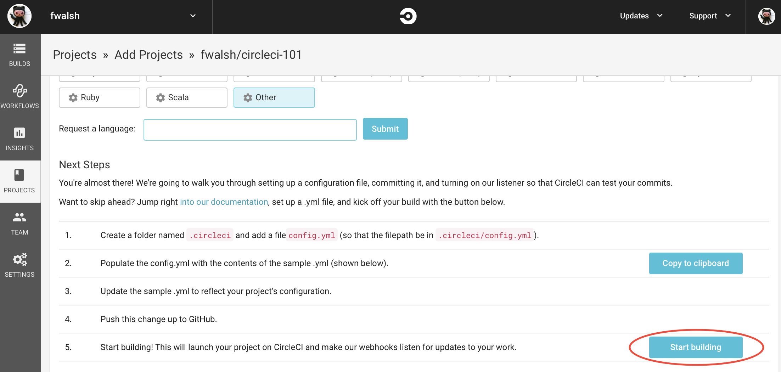781x372 pixels.
Task: Click step 4 'Push this change up to GitHub.'
Action: (x=159, y=319)
